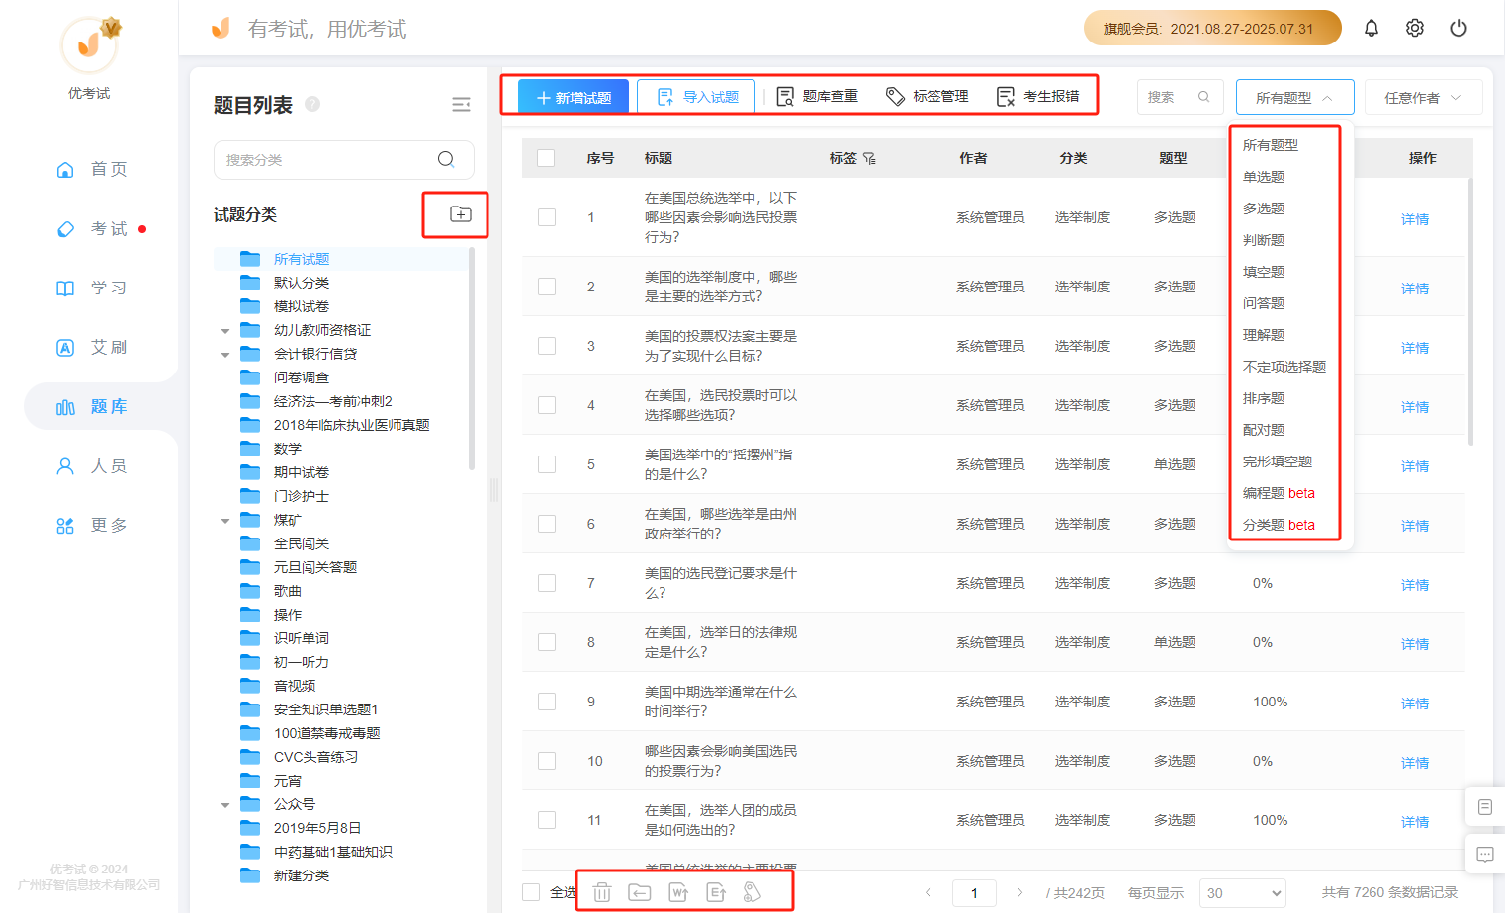
Task: Check the box for question 9
Action: [547, 702]
